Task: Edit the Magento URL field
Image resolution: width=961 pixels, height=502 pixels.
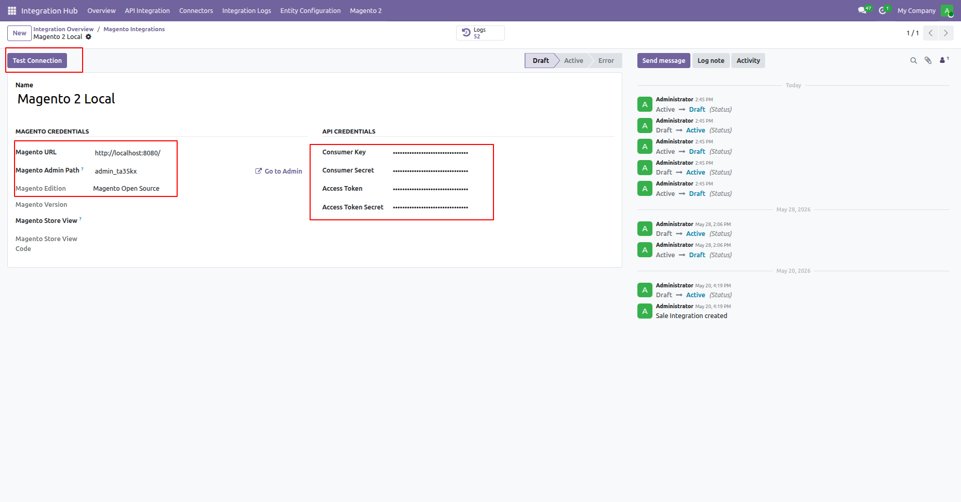Action: point(198,153)
